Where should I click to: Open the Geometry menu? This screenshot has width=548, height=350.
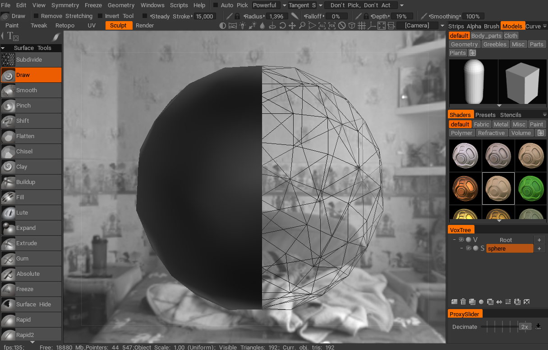(121, 5)
